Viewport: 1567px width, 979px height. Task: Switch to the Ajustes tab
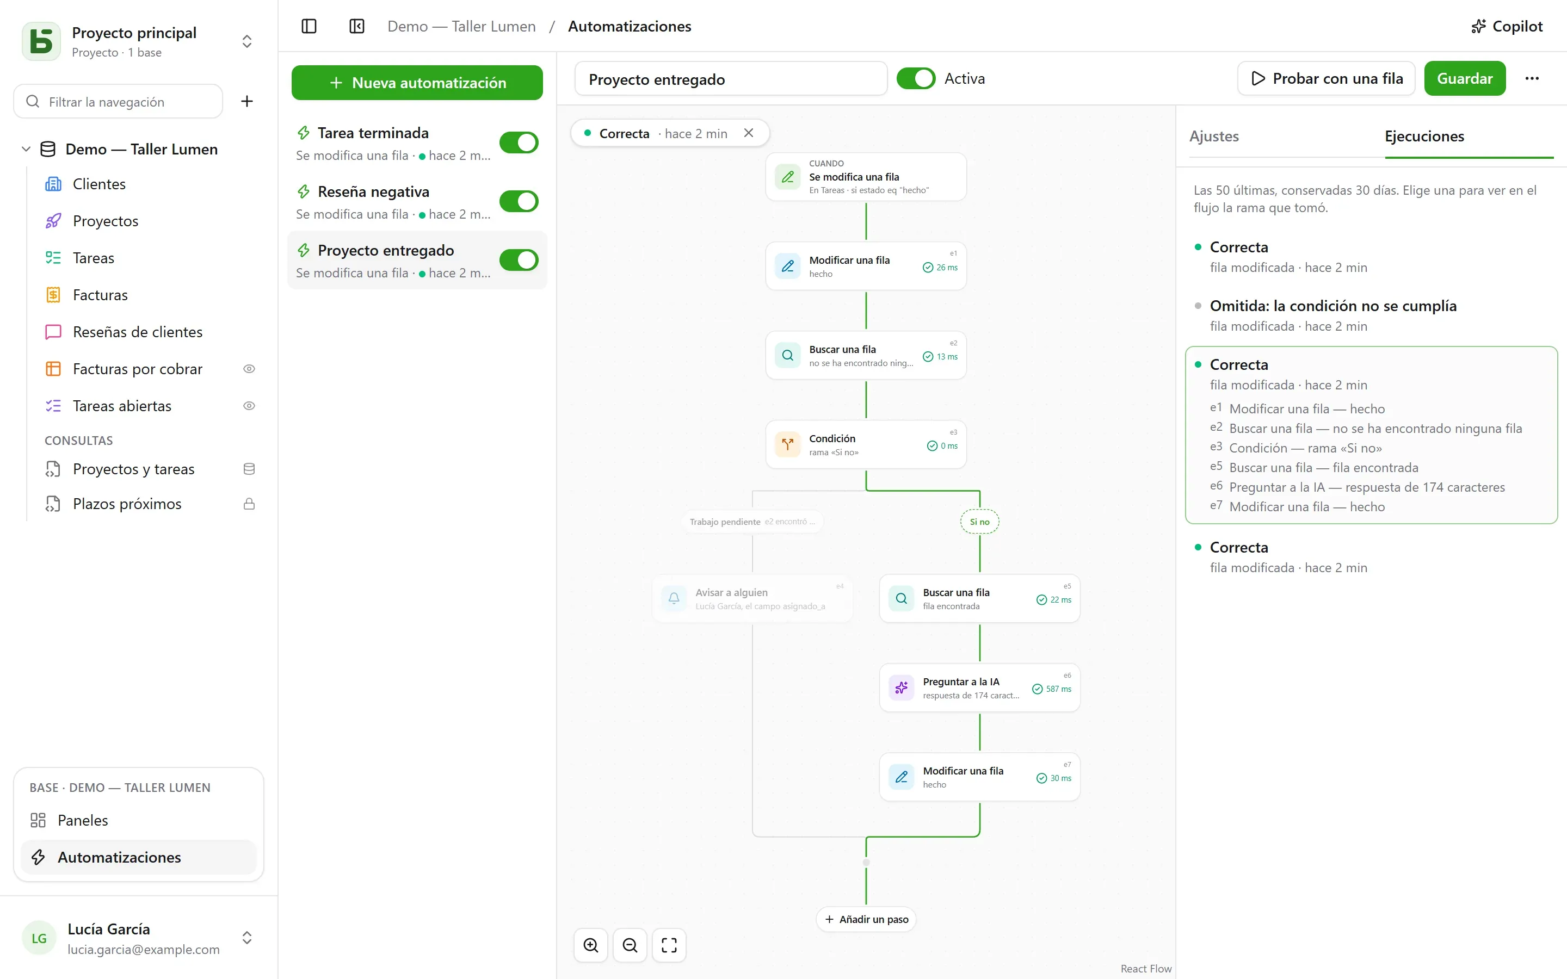[1214, 136]
